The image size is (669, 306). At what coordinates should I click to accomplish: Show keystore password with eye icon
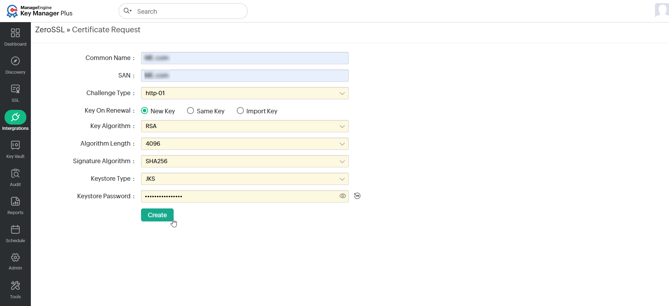tap(343, 196)
